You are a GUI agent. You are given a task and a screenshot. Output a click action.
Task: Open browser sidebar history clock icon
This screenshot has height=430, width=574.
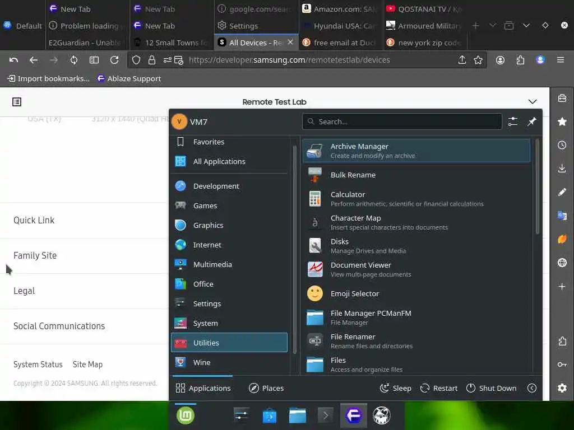pos(562,145)
